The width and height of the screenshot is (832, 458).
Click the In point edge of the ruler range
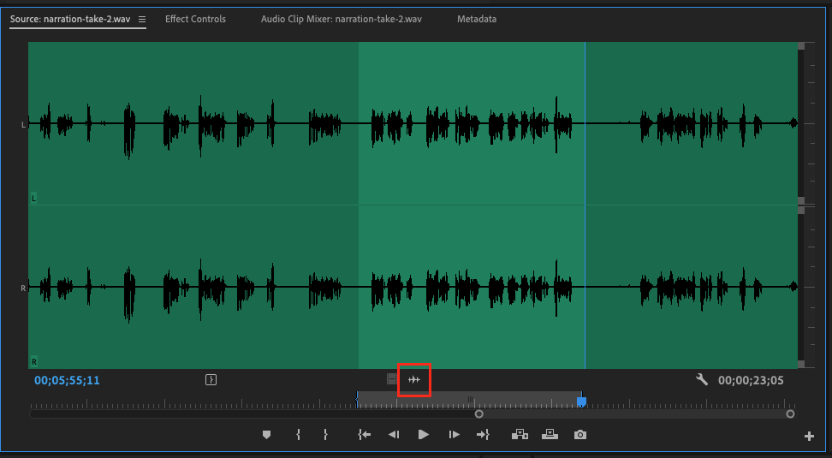357,399
